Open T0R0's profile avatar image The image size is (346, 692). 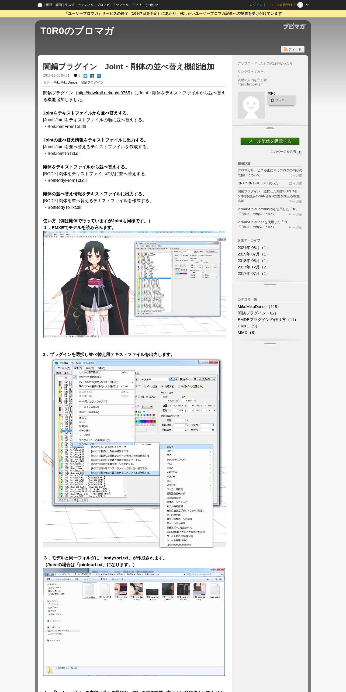click(x=251, y=105)
